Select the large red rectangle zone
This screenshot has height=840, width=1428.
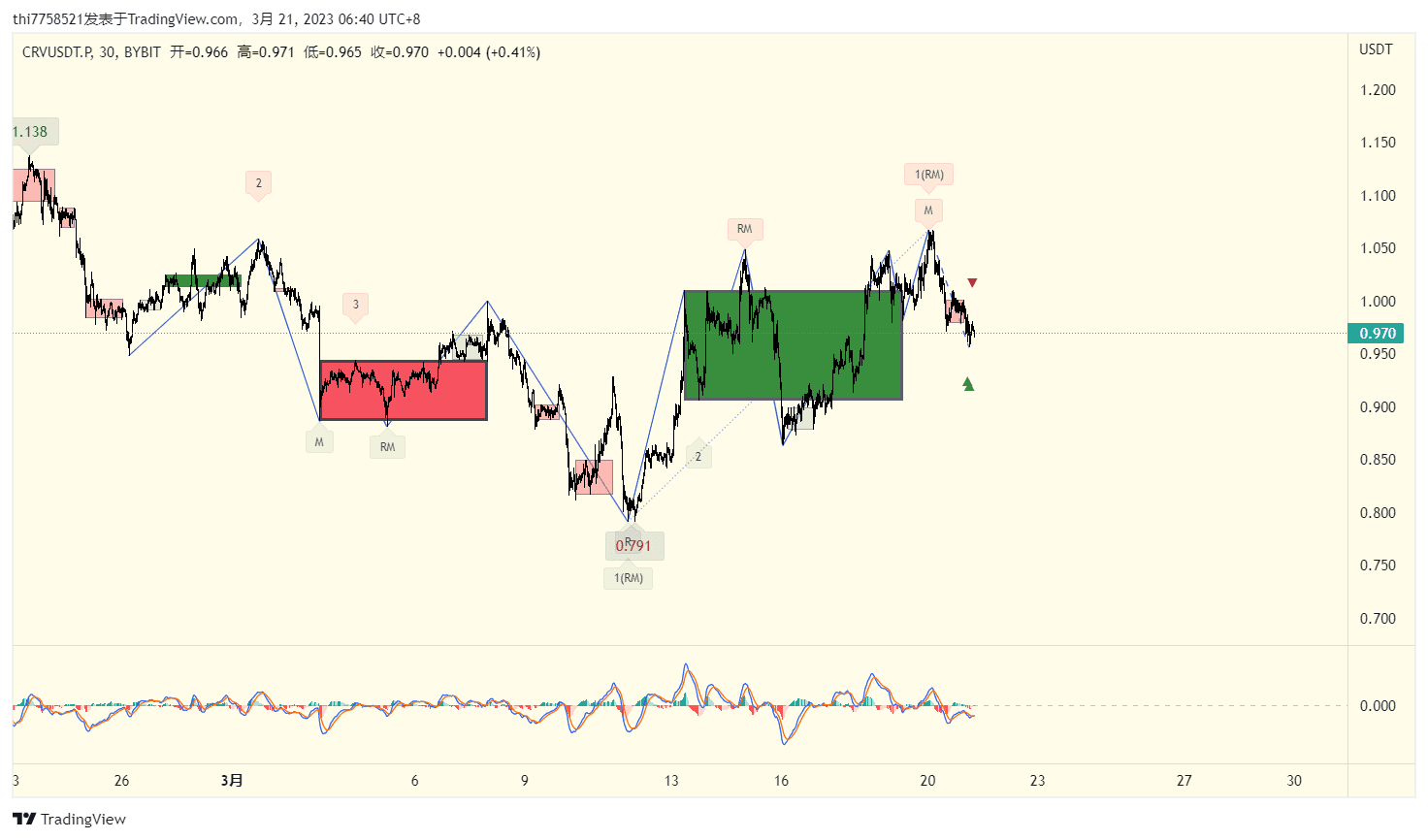click(404, 390)
